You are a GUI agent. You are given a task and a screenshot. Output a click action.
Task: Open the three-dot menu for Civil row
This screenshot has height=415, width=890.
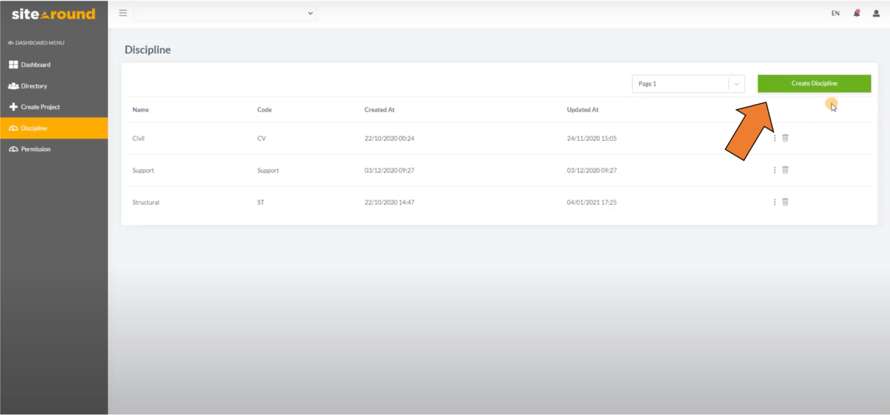774,137
